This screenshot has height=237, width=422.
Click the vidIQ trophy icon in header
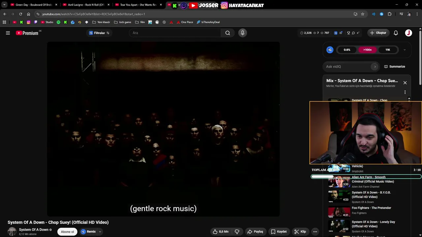[348, 33]
